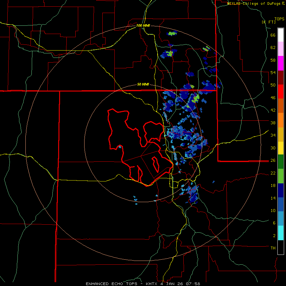286x286 pixels.
Task: Click the legend value '26'
Action: click(x=273, y=160)
